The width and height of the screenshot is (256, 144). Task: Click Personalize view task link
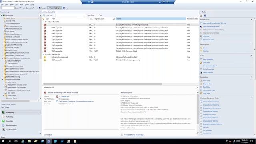coord(209,40)
